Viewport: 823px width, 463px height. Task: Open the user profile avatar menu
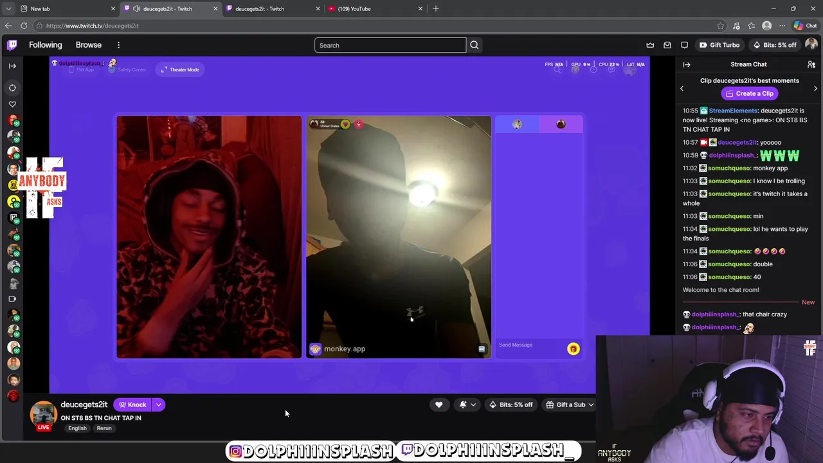click(811, 45)
